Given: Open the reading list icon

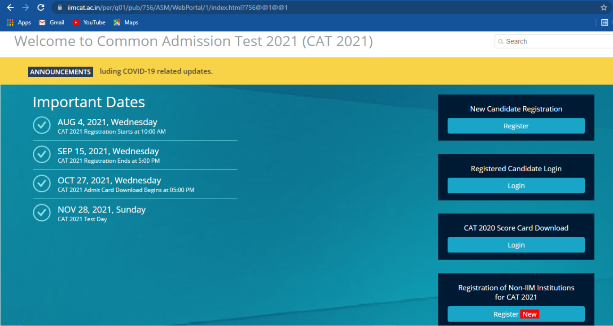Looking at the screenshot, I should pyautogui.click(x=604, y=22).
